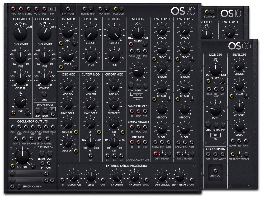The image size is (264, 200).
Task: Click the OS10 VCA MOD yellow jack
Action: pos(207,12)
